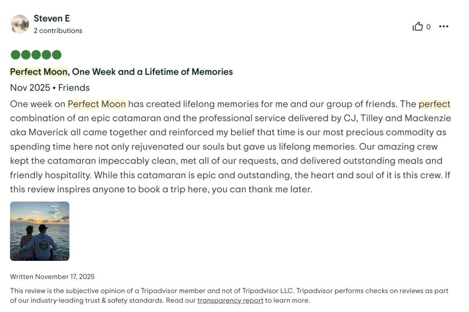This screenshot has width=469, height=312.
Task: Click the helpful vote count number
Action: pos(428,27)
